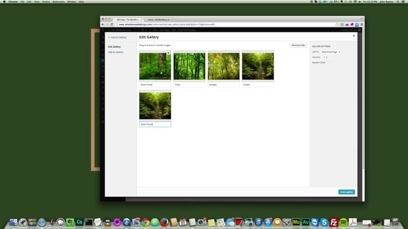Click the caption field under the Sunlight image
The height and width of the screenshot is (229, 408).
point(224,85)
